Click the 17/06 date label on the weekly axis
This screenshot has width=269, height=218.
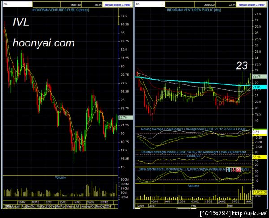click(x=77, y=202)
